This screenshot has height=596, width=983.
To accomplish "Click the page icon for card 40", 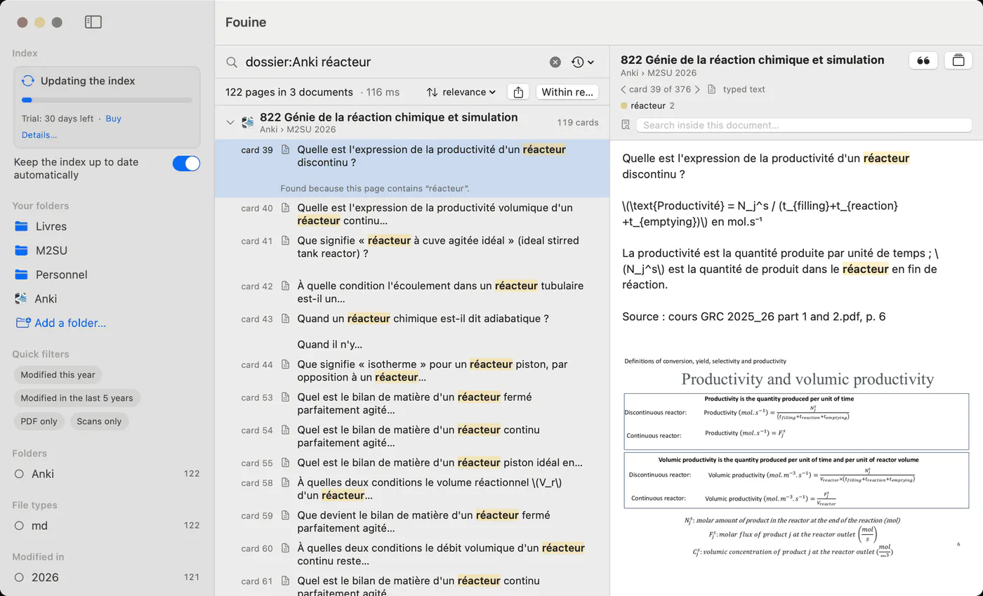I will 286,208.
